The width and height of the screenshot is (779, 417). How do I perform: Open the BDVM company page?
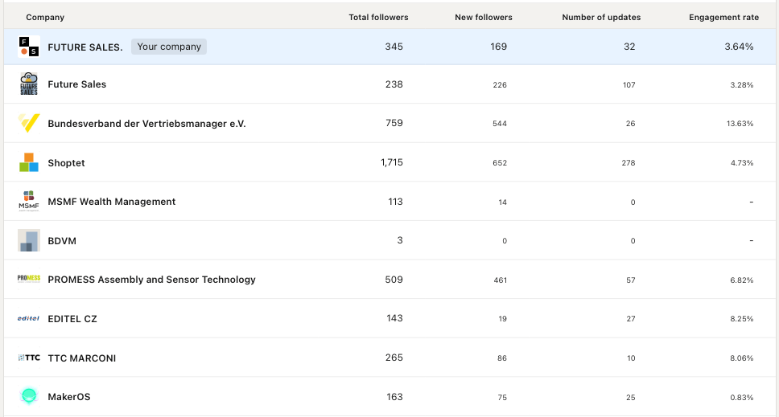(62, 241)
